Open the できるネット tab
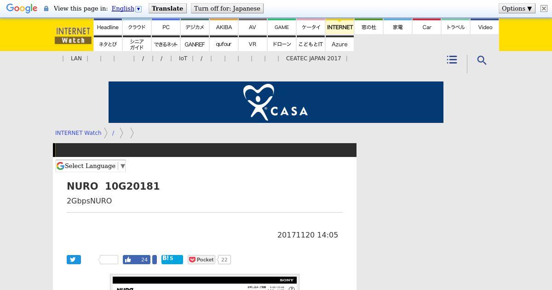552x290 pixels. (x=166, y=44)
